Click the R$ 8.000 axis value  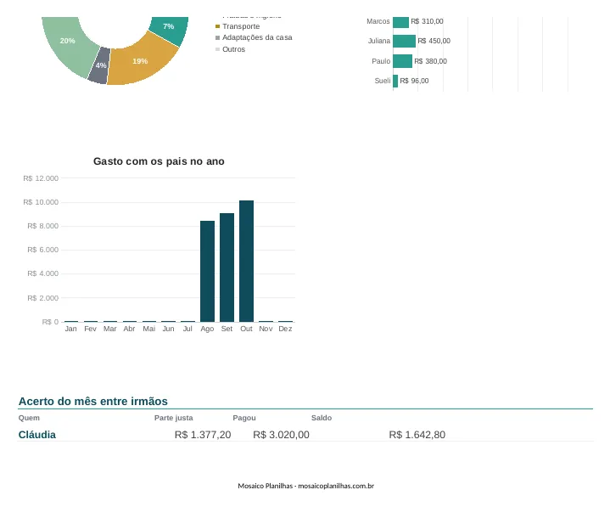click(42, 226)
